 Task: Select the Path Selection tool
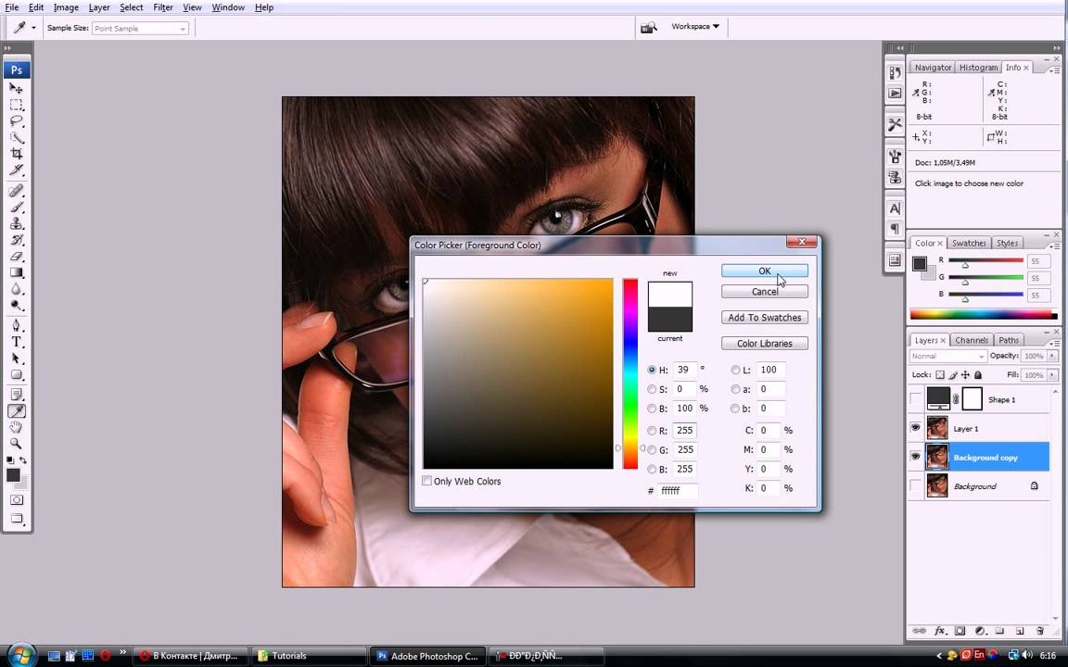[x=16, y=359]
